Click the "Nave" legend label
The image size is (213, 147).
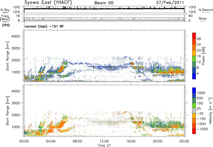click(203, 18)
